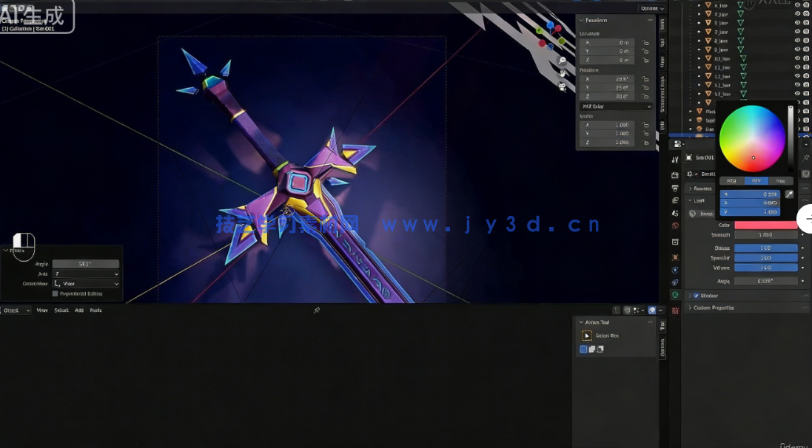Click the camera view icon in viewport
This screenshot has width=812, height=448.
[x=563, y=86]
